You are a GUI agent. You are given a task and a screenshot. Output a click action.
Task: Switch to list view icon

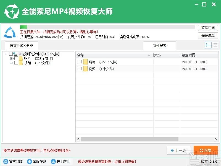(x=208, y=45)
